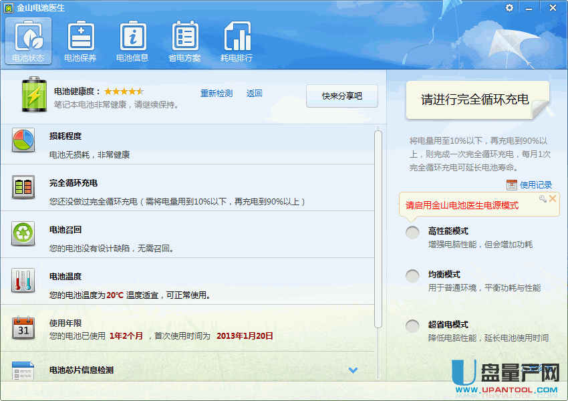Expand the 电池芯片信息检测 section arrow
The width and height of the screenshot is (568, 401).
353,370
